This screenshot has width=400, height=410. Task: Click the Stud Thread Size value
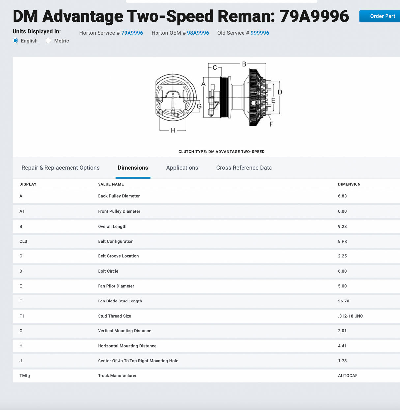(x=350, y=316)
